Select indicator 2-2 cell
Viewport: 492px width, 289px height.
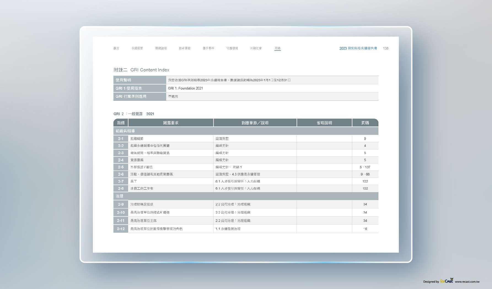pyautogui.click(x=121, y=146)
